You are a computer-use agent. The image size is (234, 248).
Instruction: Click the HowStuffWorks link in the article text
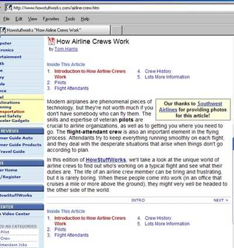[x=106, y=160]
